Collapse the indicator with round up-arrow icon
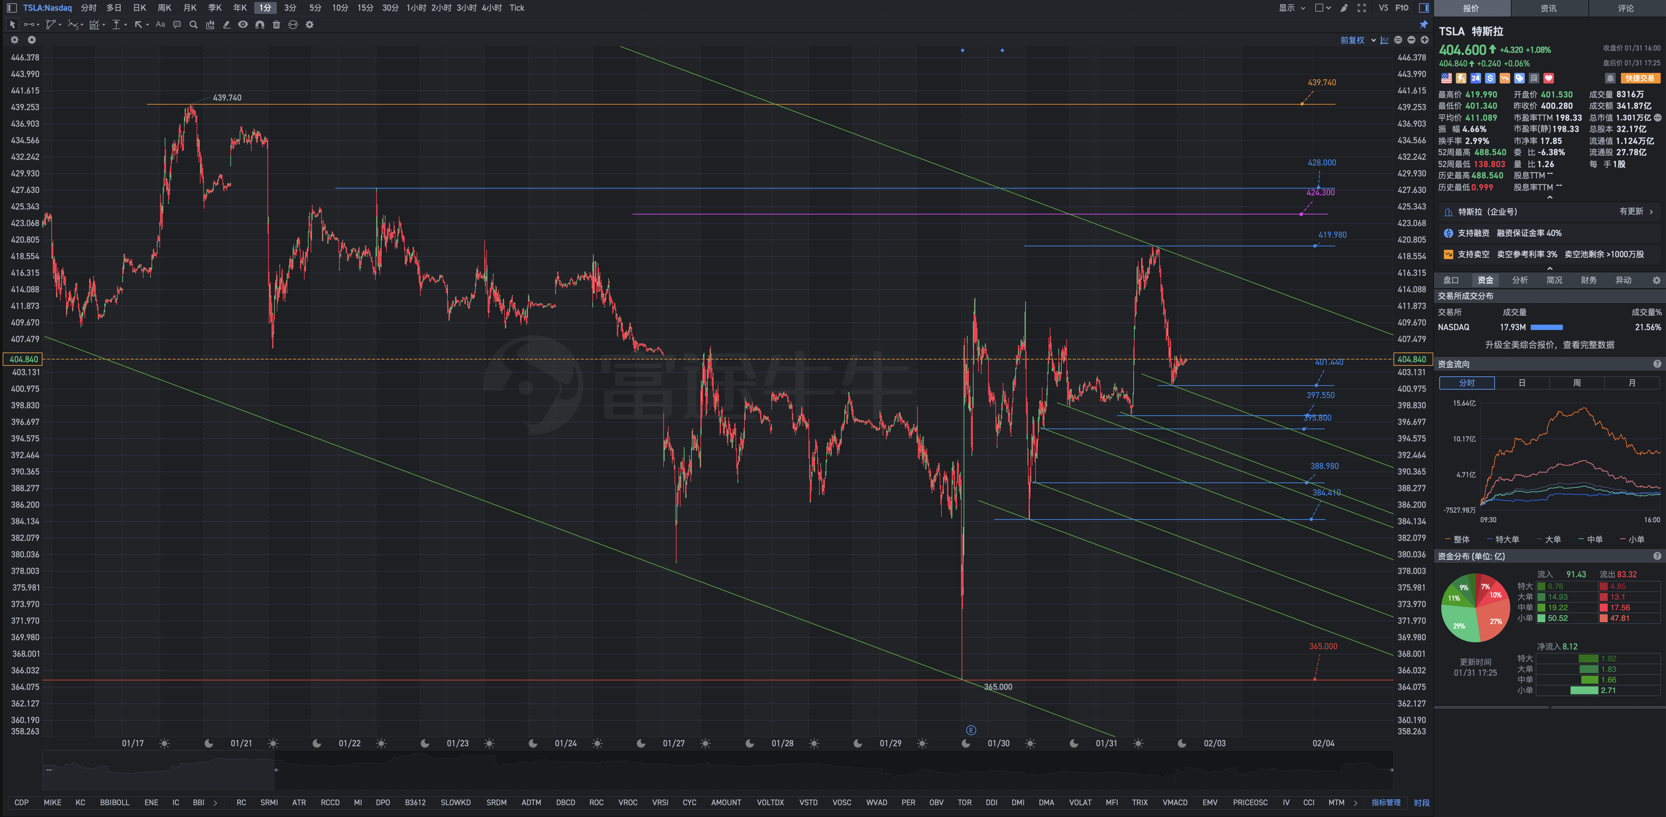 tap(32, 40)
